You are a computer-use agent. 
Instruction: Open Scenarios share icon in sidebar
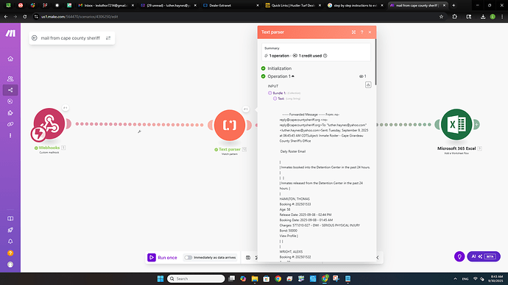[x=10, y=90]
